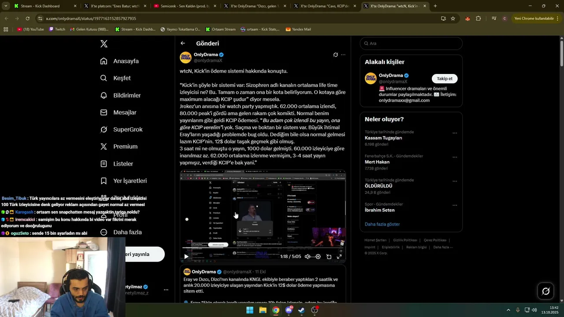Open File Explorer from the taskbar

pos(263,310)
